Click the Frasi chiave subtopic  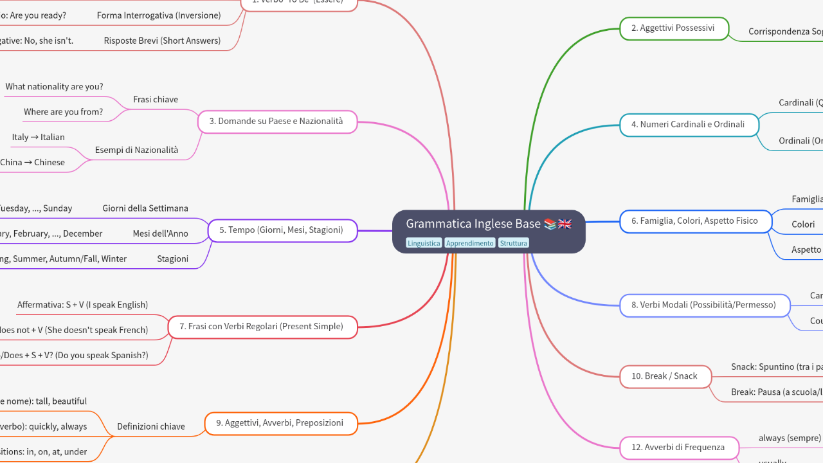pyautogui.click(x=156, y=100)
